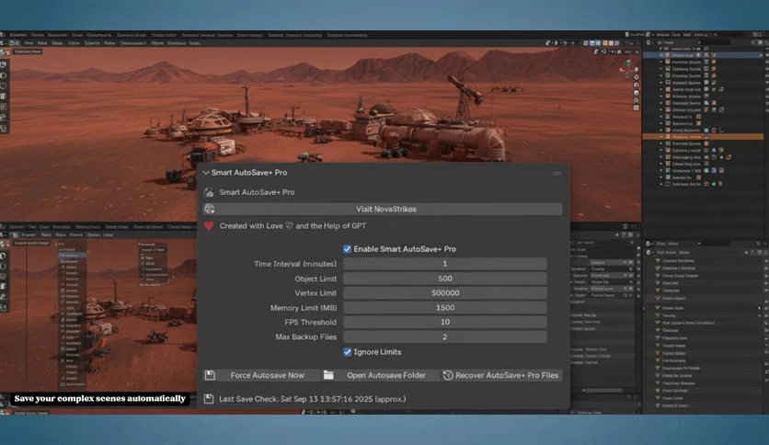Screen dimensions: 769x445
Task: Open the lower-right panel editor-type dropdown icon
Action: [x=649, y=244]
